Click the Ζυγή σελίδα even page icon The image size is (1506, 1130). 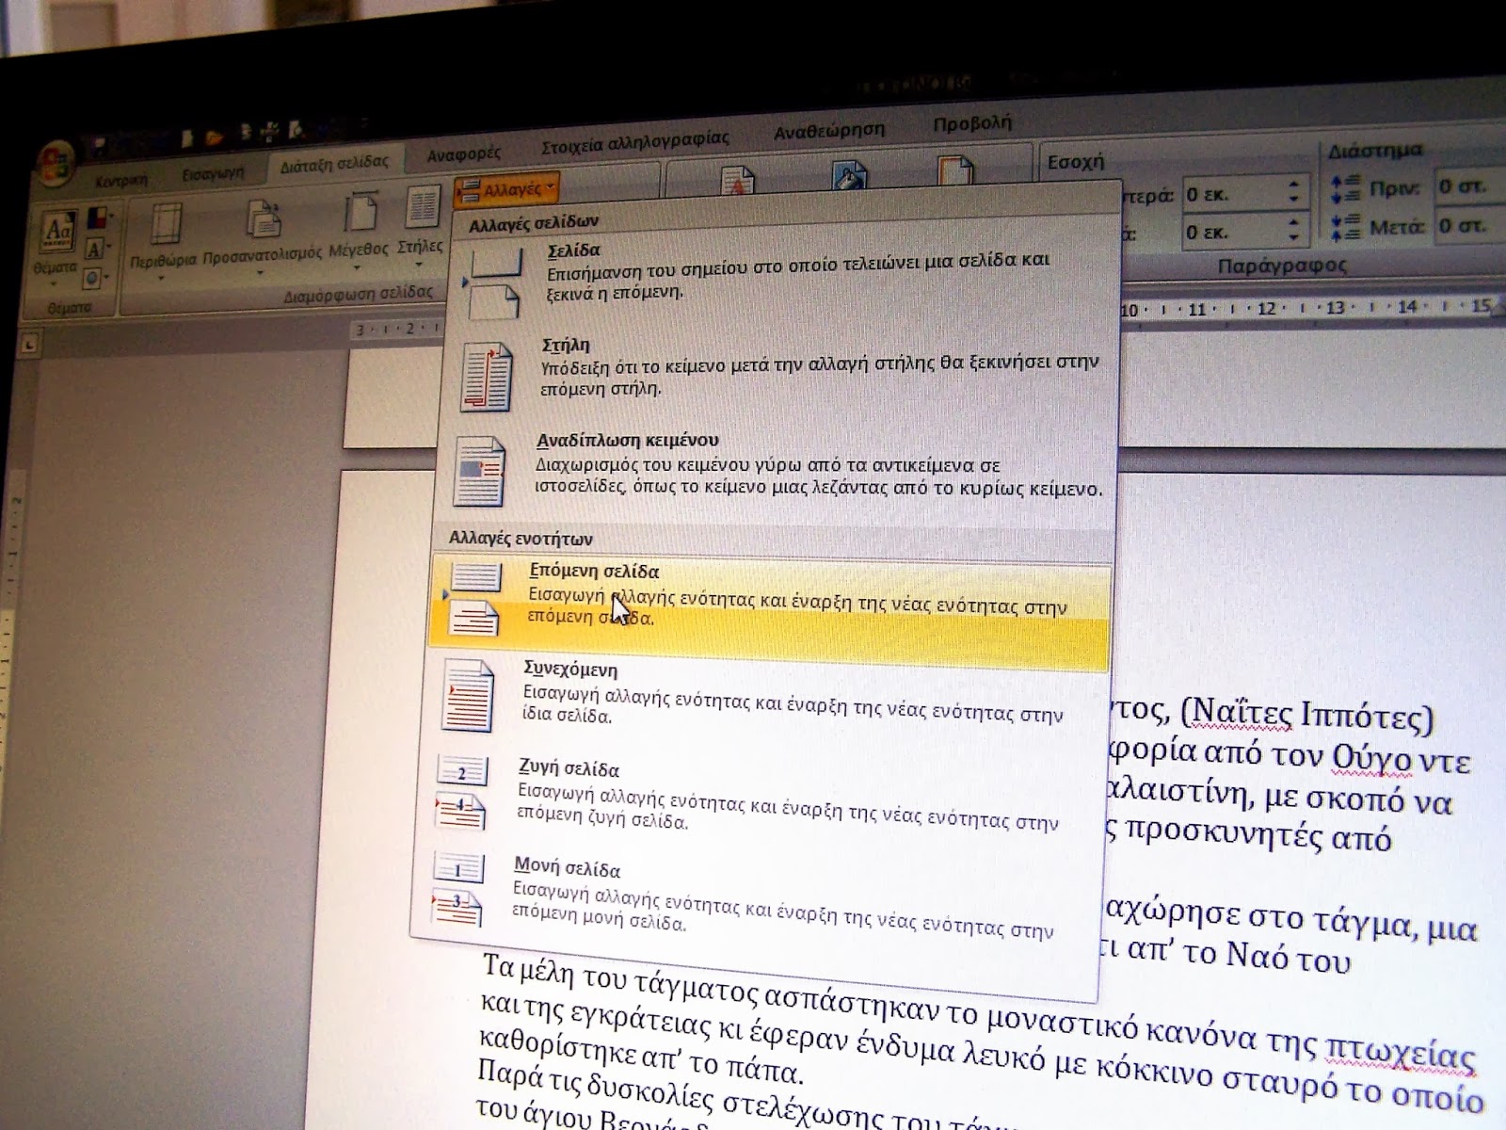461,793
